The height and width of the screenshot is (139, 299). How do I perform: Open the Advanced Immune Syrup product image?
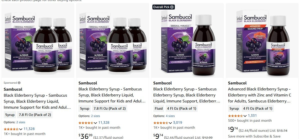point(262,41)
